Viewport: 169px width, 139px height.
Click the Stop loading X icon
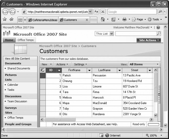103,12
